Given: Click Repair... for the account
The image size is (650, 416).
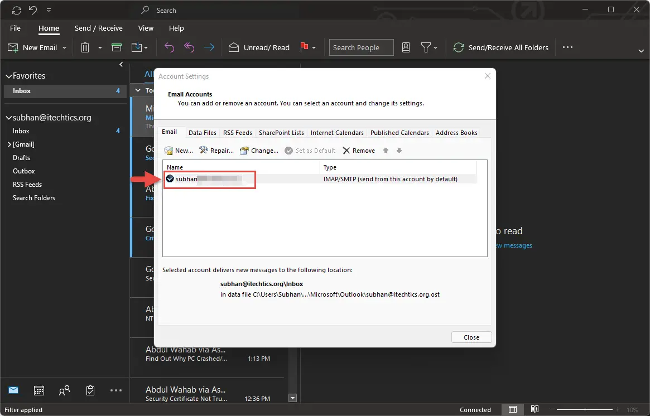Looking at the screenshot, I should (216, 151).
